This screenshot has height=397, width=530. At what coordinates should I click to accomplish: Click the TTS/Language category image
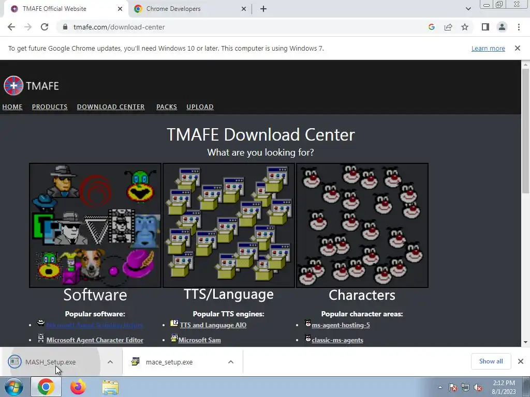coord(229,225)
